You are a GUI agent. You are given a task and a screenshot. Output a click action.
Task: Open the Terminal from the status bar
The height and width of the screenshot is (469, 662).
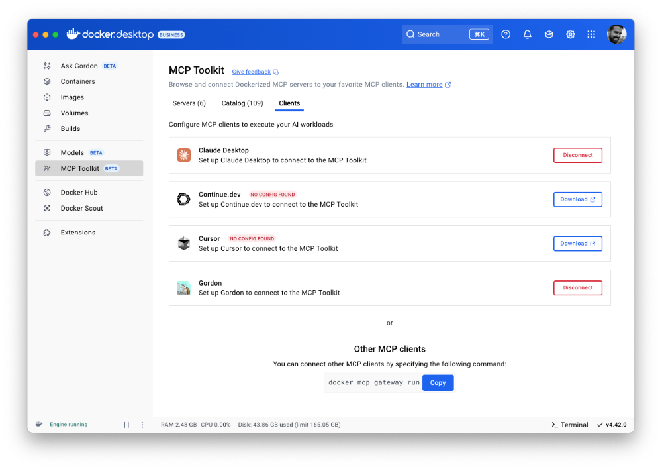[x=569, y=425]
